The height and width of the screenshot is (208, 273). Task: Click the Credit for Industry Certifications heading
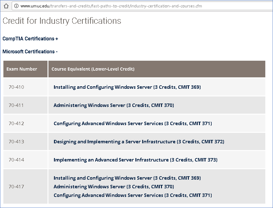click(62, 21)
